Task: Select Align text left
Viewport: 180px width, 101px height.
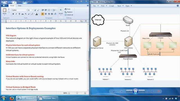Action: (x=42, y=14)
